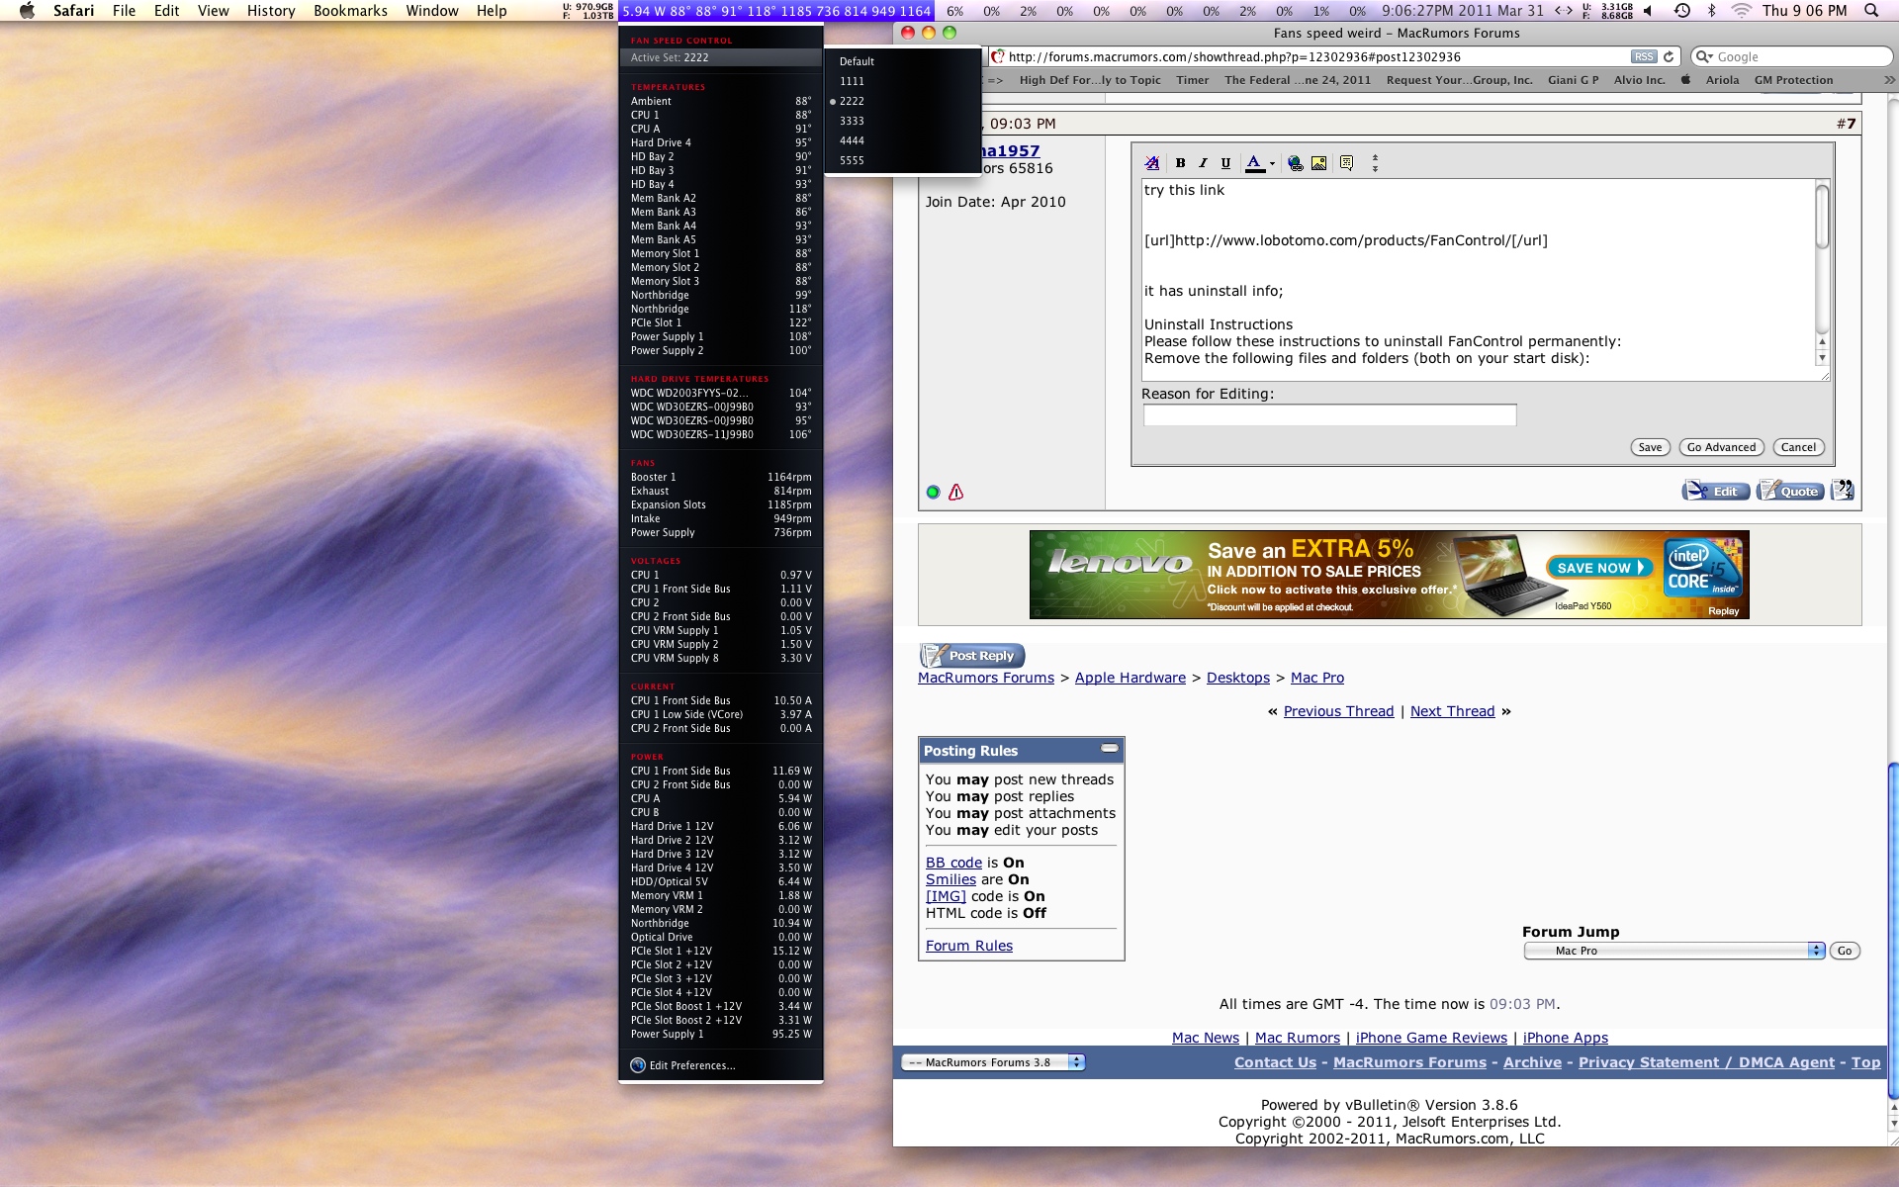Click the multi-quote icon beside Quote
This screenshot has height=1187, width=1899.
[1842, 491]
